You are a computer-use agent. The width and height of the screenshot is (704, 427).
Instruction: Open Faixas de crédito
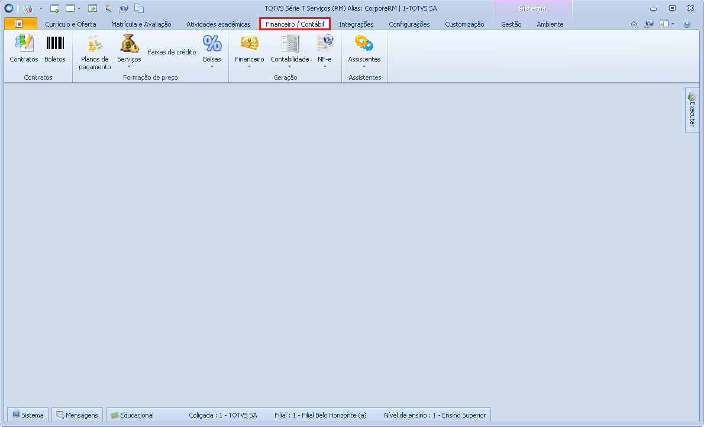[x=172, y=52]
